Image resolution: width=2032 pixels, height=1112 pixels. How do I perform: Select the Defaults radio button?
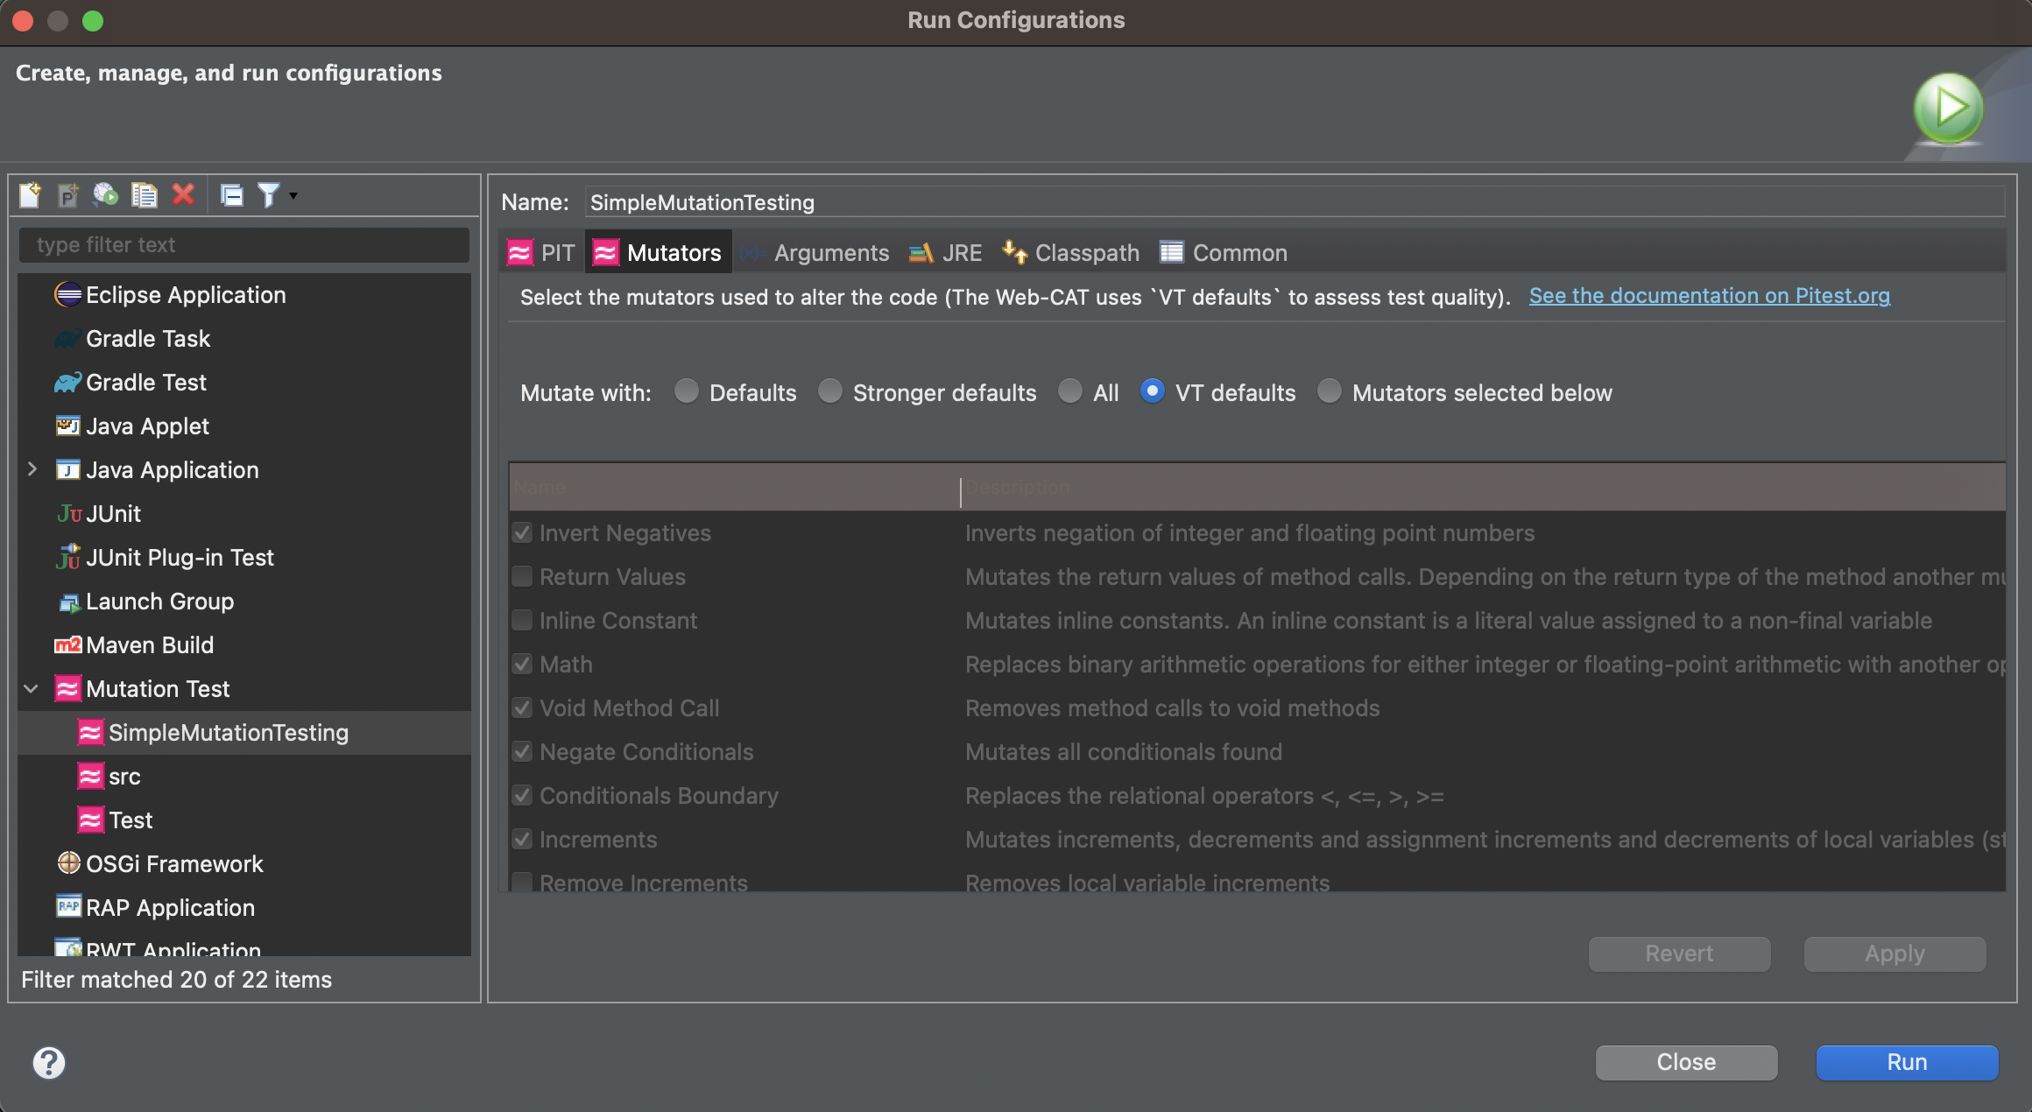[687, 391]
